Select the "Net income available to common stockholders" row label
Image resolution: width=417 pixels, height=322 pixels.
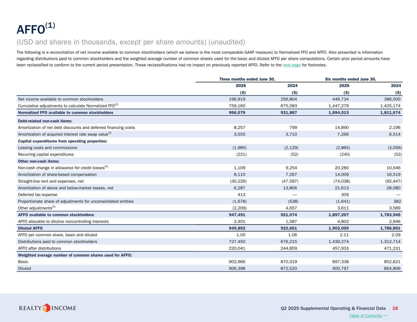(60, 99)
